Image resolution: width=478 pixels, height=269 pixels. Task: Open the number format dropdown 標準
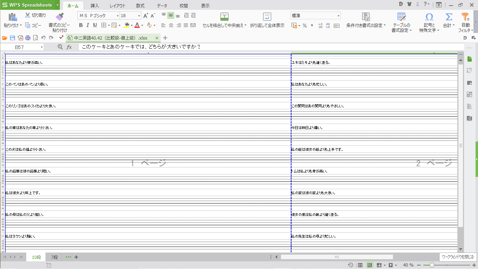338,16
